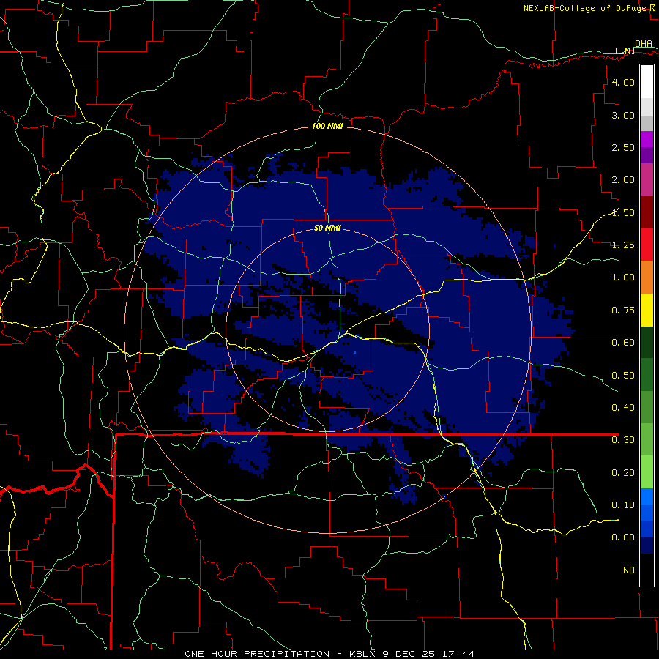Select the "0.75" scale value
The image size is (659, 659).
point(623,310)
